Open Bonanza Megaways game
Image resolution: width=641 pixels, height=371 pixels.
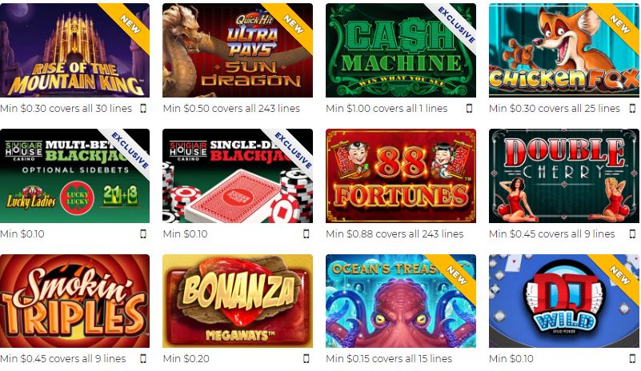click(238, 301)
